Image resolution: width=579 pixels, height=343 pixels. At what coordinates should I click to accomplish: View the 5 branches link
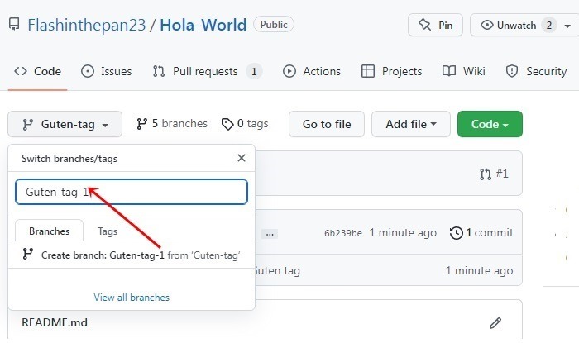172,123
